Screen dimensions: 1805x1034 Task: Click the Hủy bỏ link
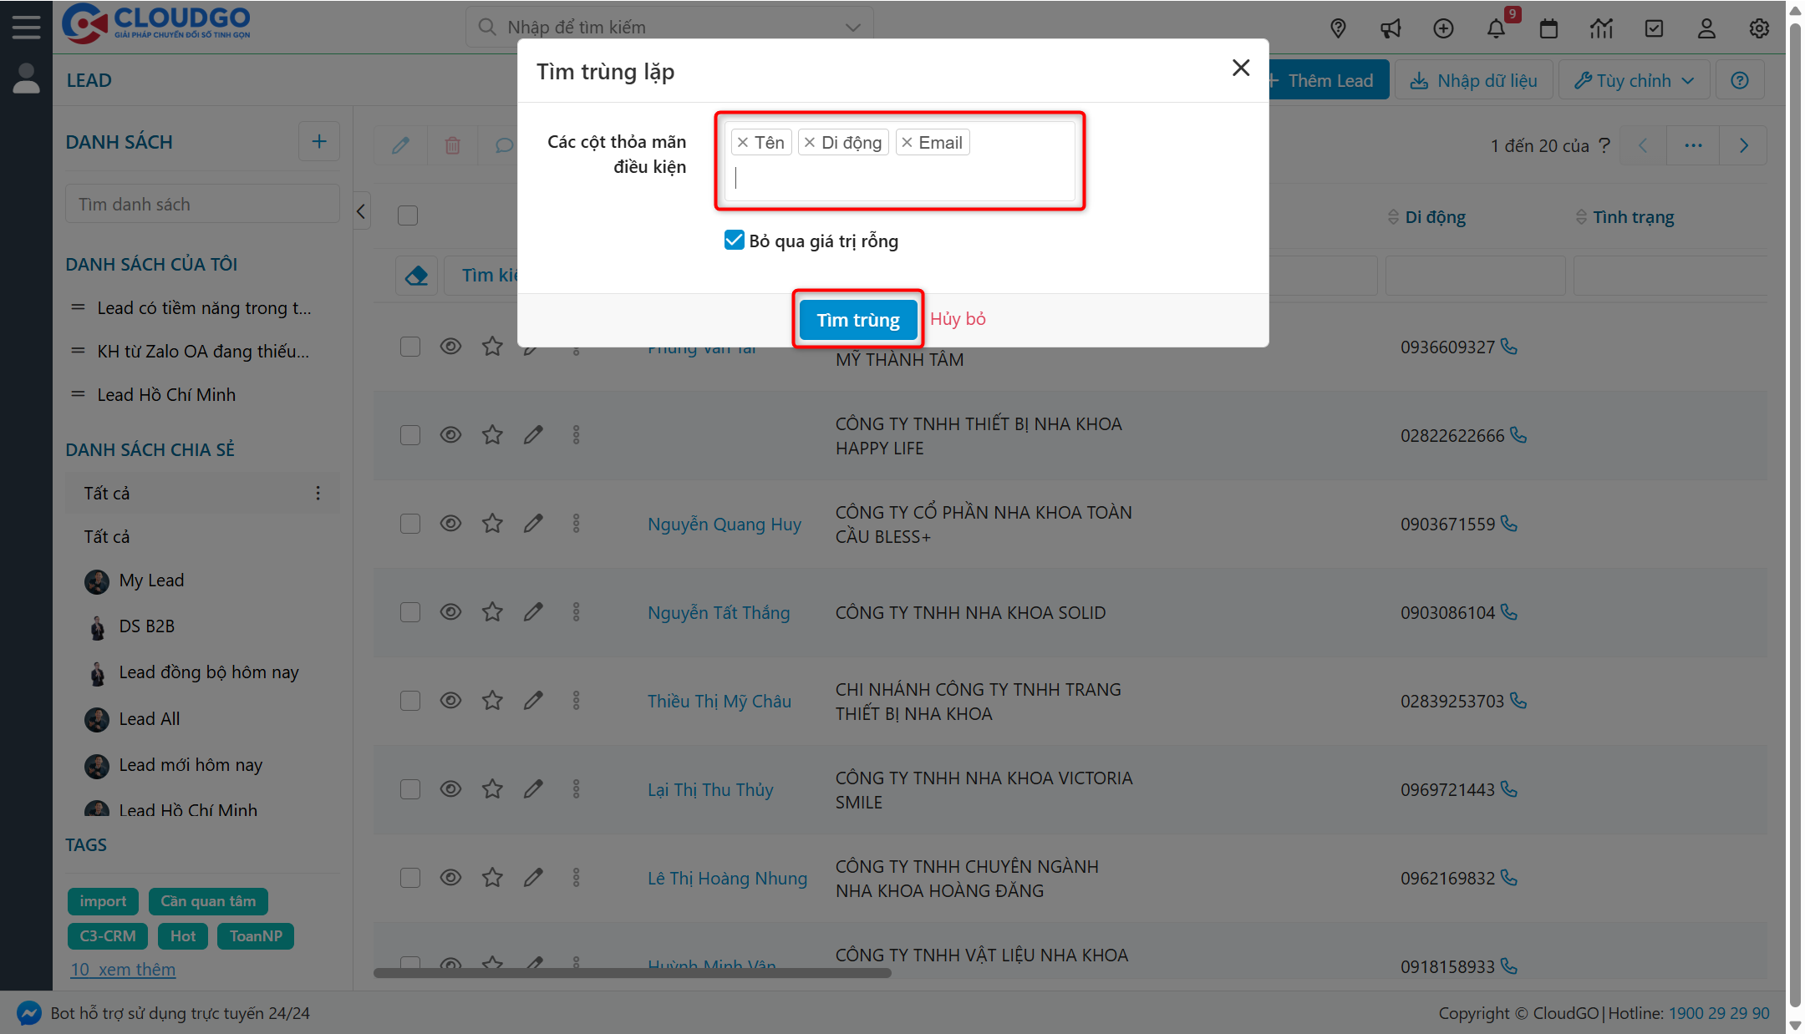[958, 318]
